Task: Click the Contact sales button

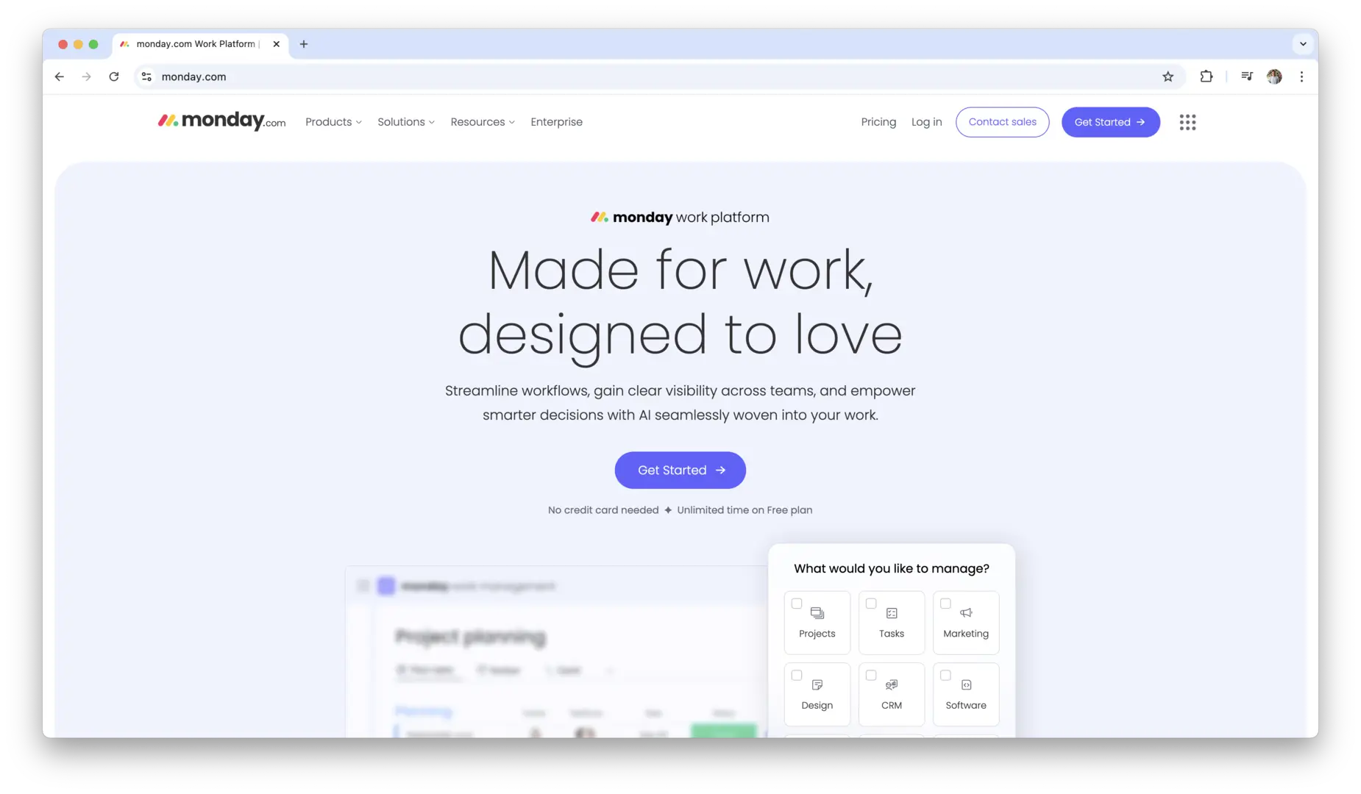Action: coord(1002,122)
